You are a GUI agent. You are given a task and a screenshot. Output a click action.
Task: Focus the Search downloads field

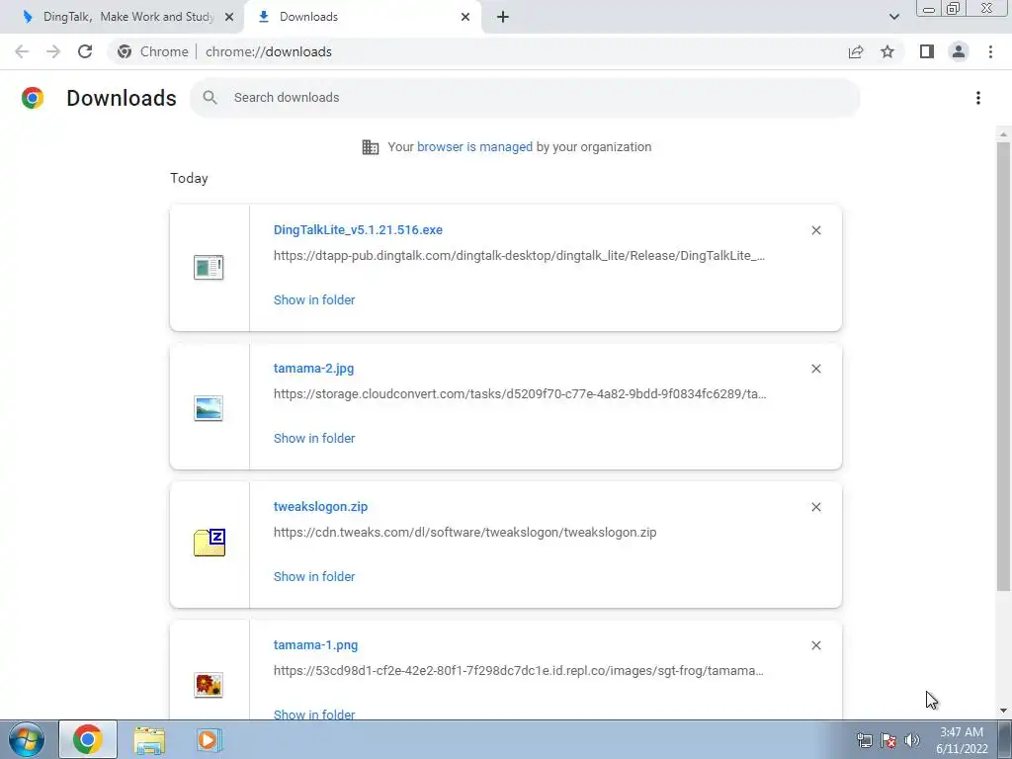click(x=525, y=98)
